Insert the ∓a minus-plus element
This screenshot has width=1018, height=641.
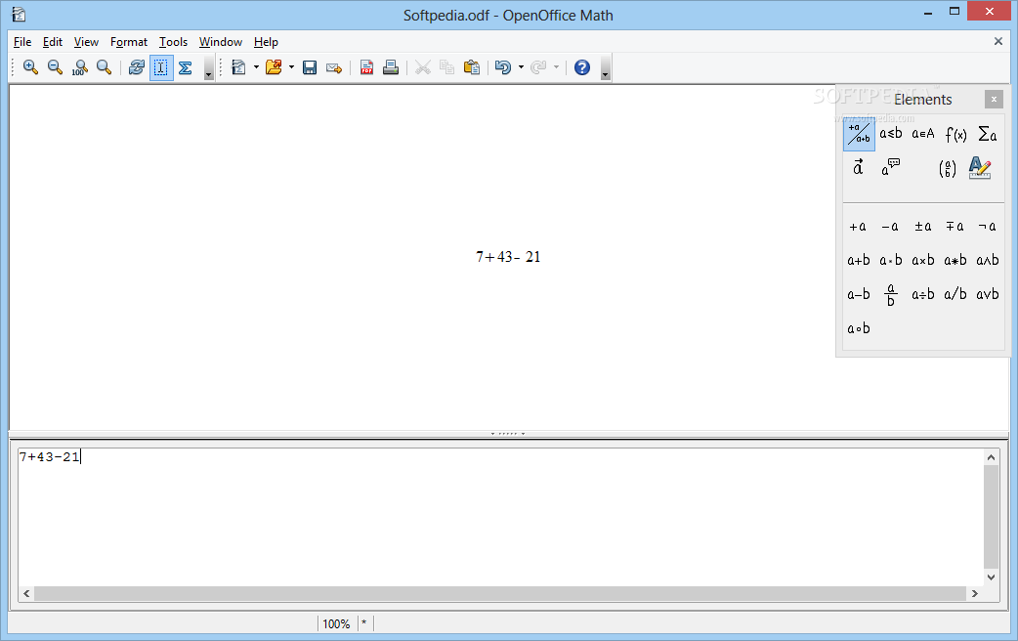click(x=955, y=226)
